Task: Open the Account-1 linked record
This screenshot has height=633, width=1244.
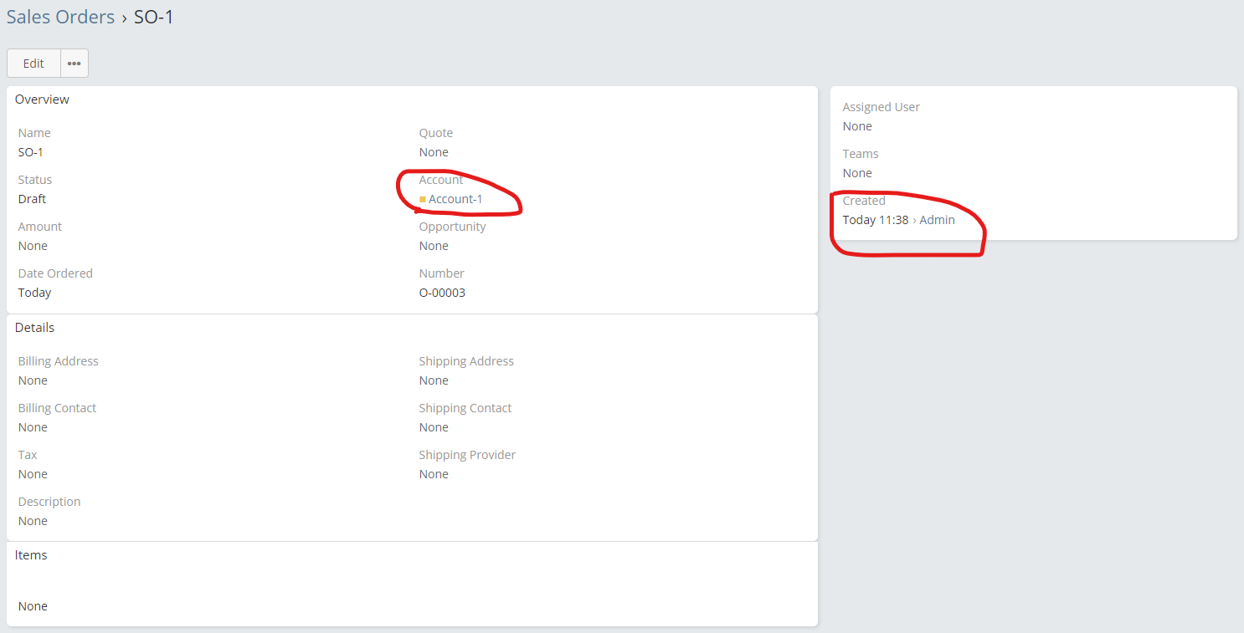Action: coord(455,199)
